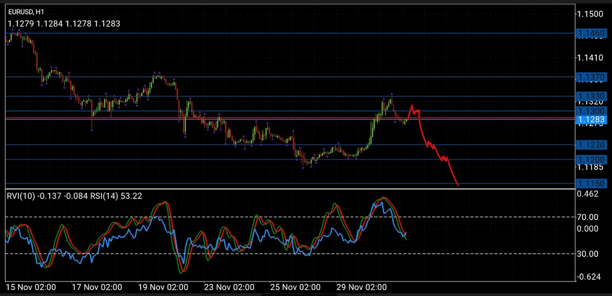The height and width of the screenshot is (296, 612).
Task: Select the 1.1460 price level label
Action: (591, 34)
